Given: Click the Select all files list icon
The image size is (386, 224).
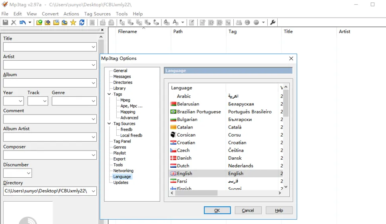Looking at the screenshot, I should click(x=92, y=22).
